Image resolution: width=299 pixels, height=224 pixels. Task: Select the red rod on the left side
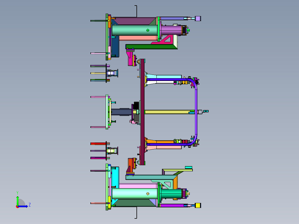98,144
